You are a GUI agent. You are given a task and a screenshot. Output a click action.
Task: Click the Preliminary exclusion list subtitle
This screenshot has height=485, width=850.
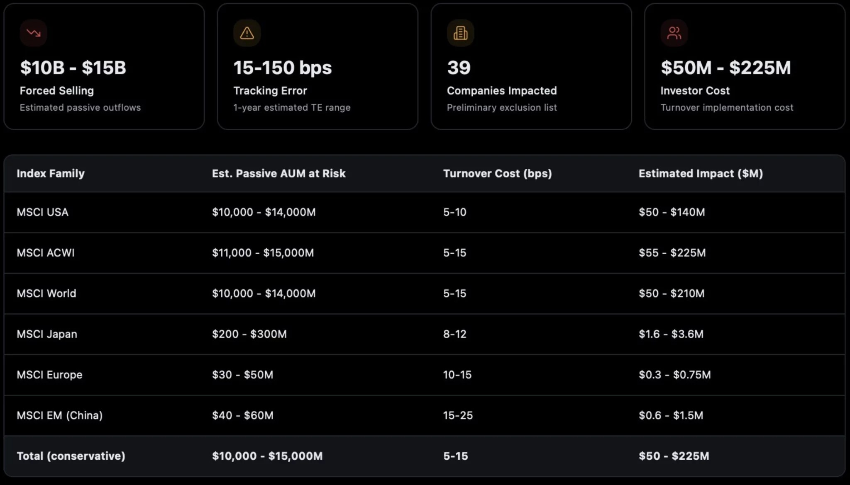click(x=502, y=107)
